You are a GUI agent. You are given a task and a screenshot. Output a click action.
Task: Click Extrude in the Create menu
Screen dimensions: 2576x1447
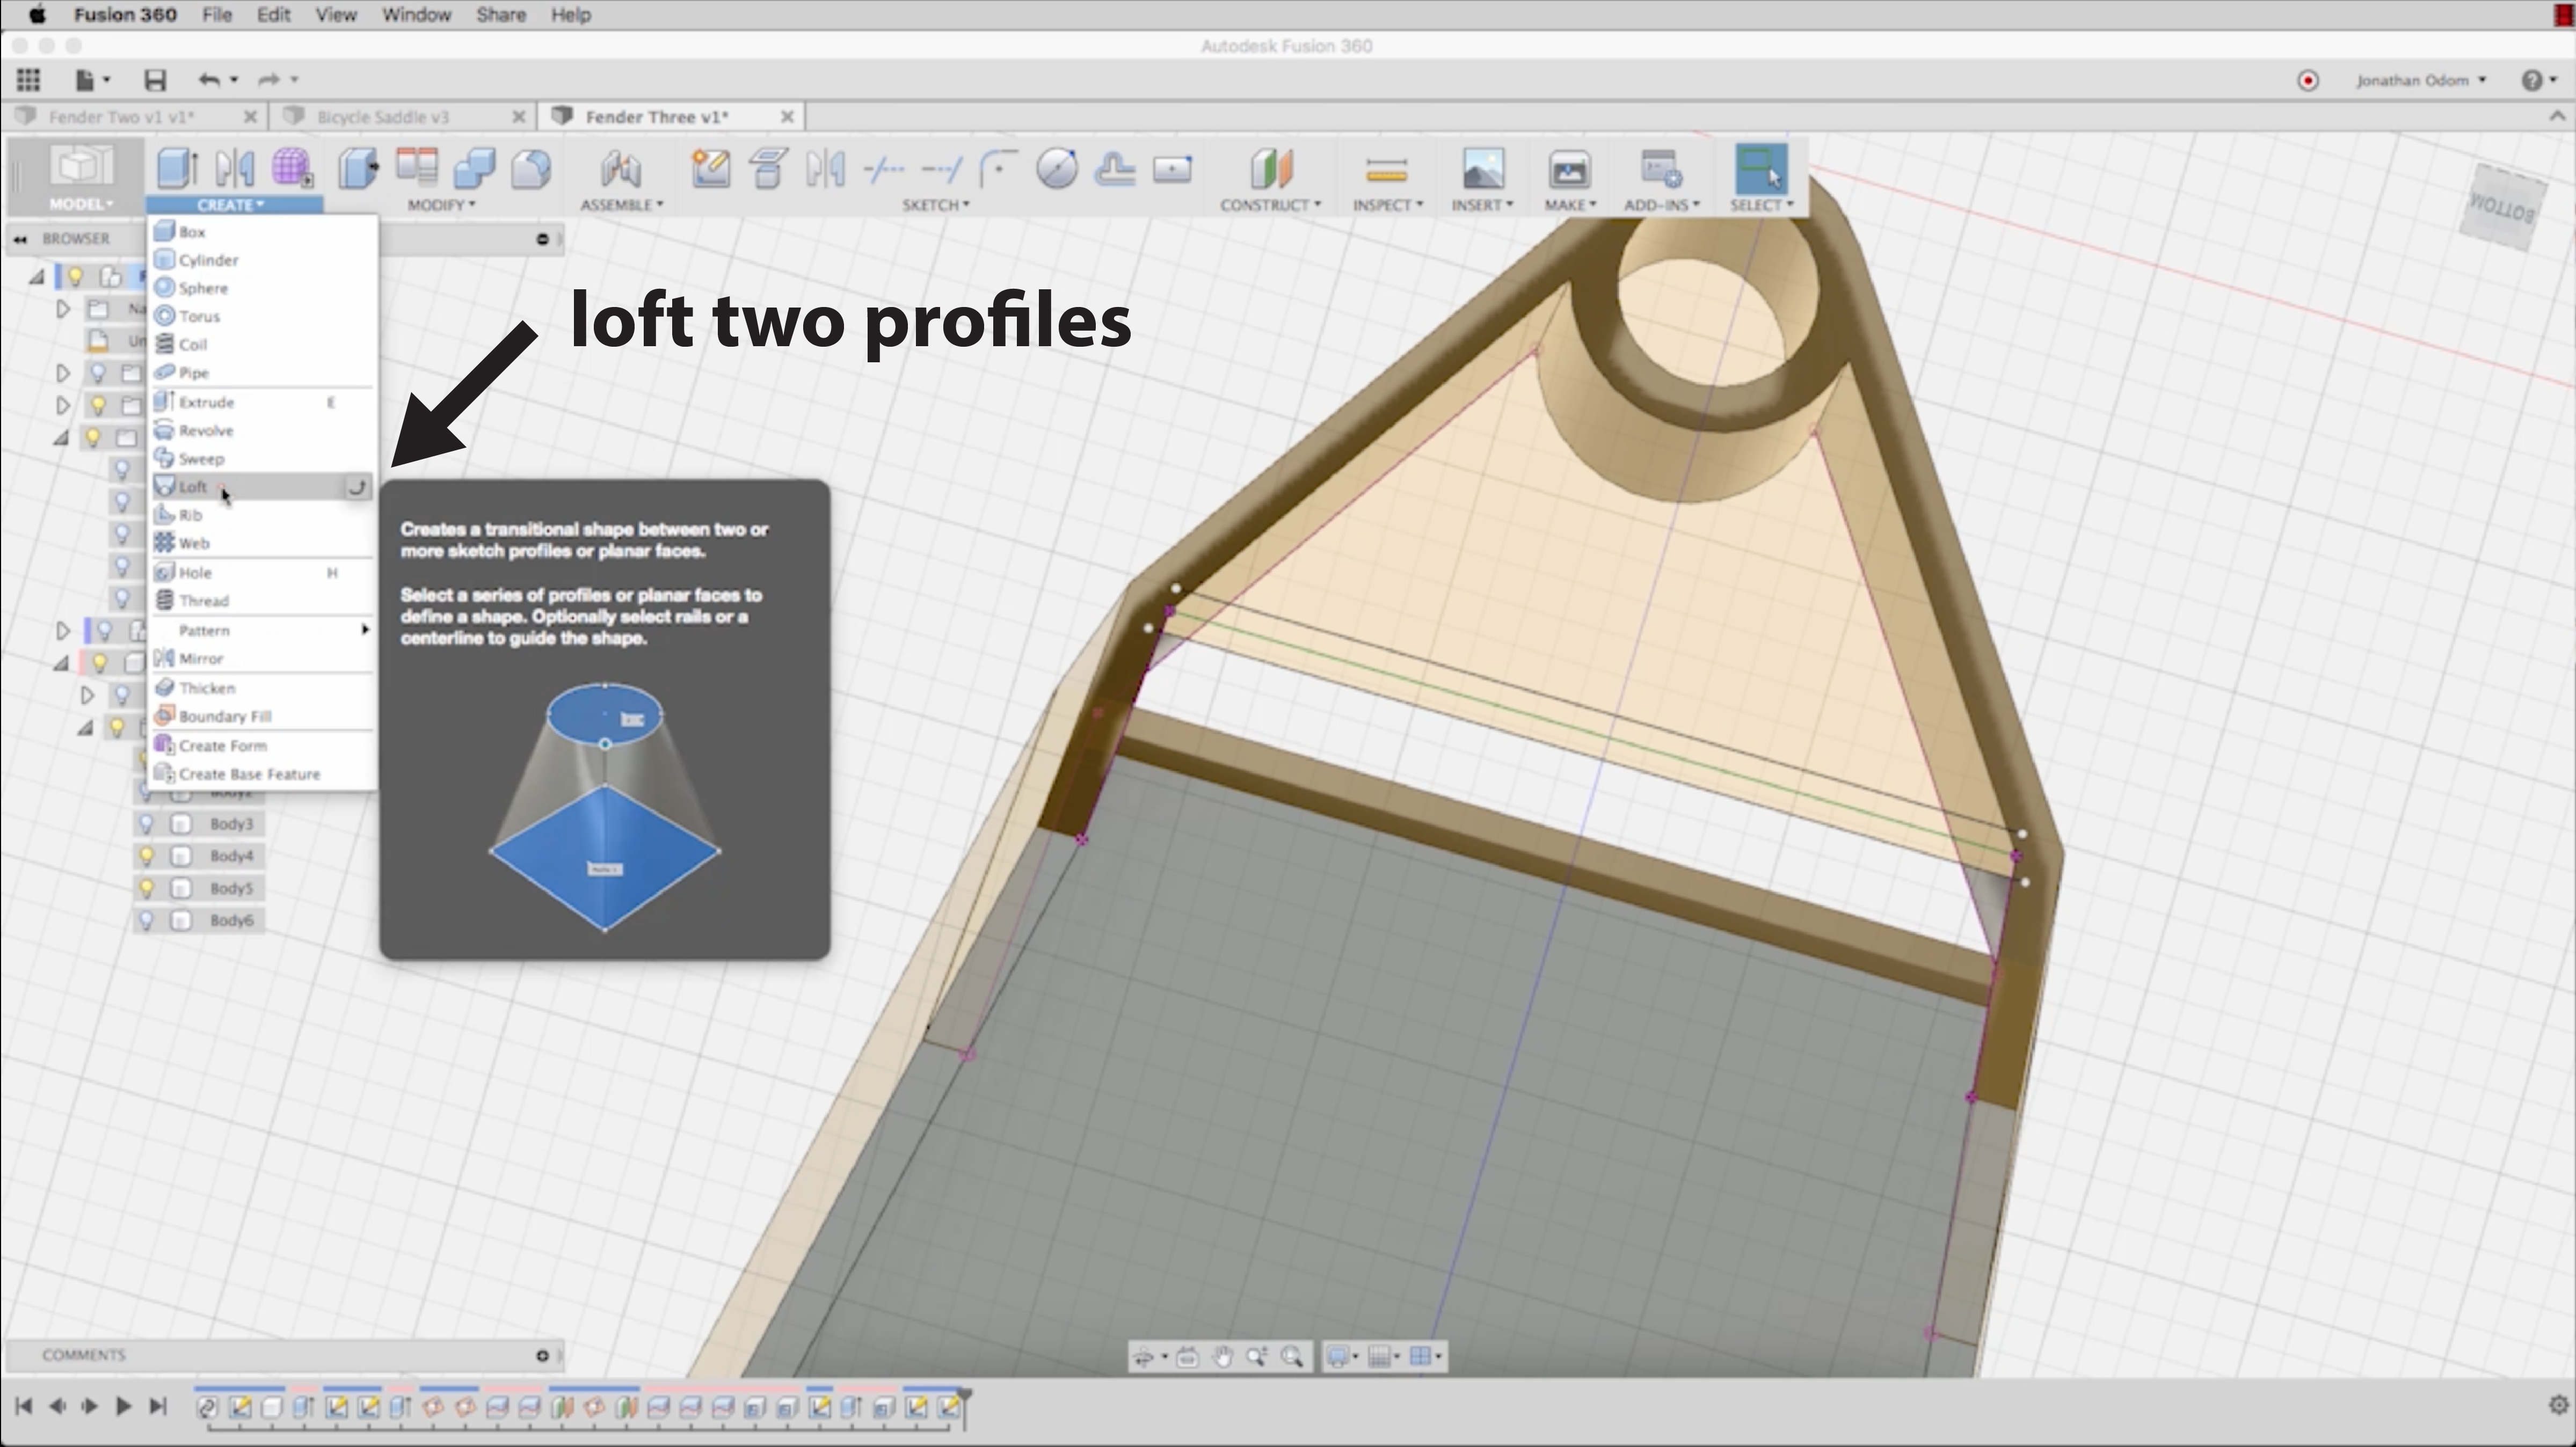(x=206, y=402)
